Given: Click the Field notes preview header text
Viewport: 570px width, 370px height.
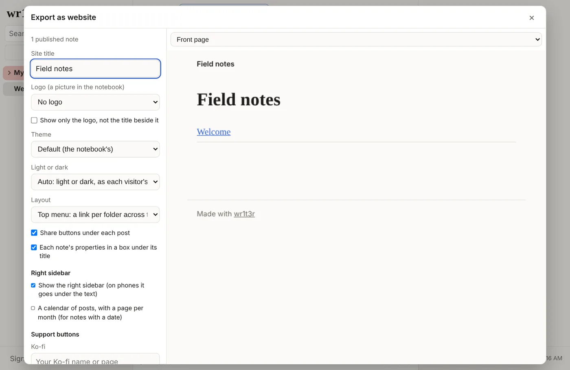Looking at the screenshot, I should point(215,64).
